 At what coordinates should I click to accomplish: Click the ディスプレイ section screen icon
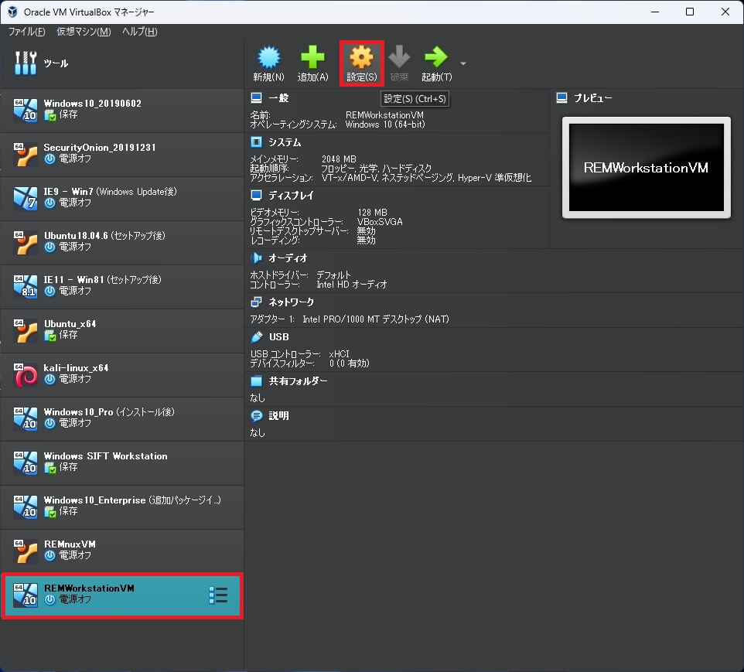tap(256, 195)
